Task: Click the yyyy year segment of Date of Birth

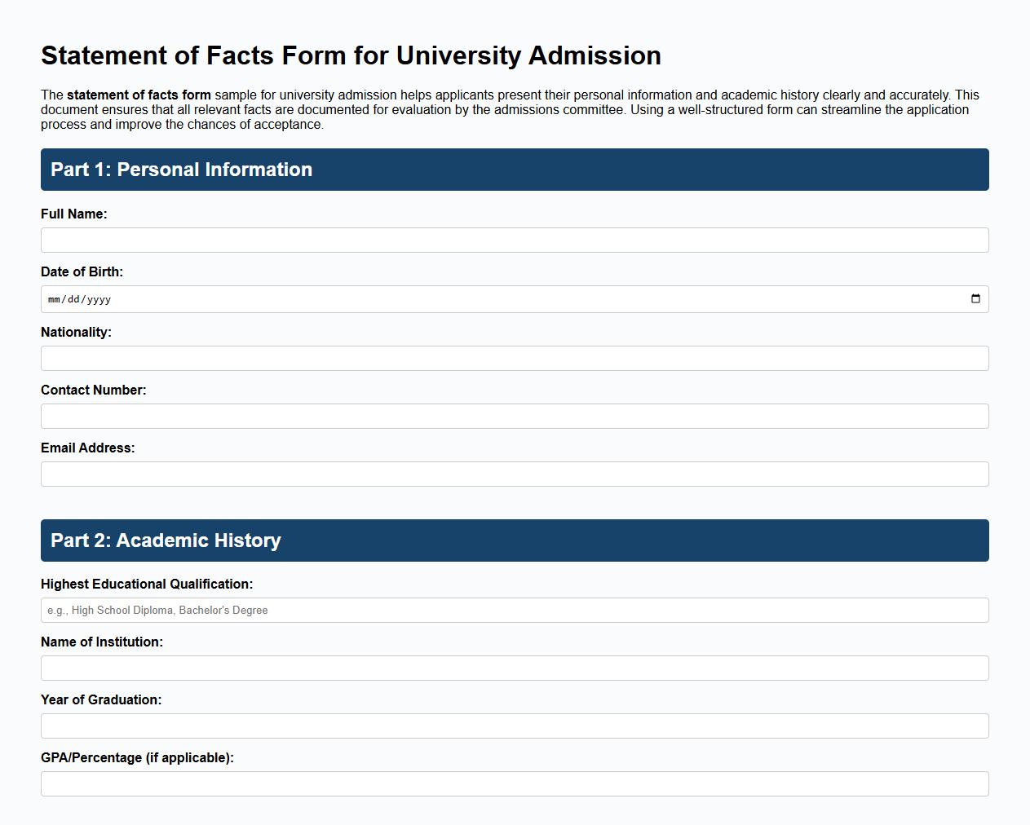Action: (98, 298)
